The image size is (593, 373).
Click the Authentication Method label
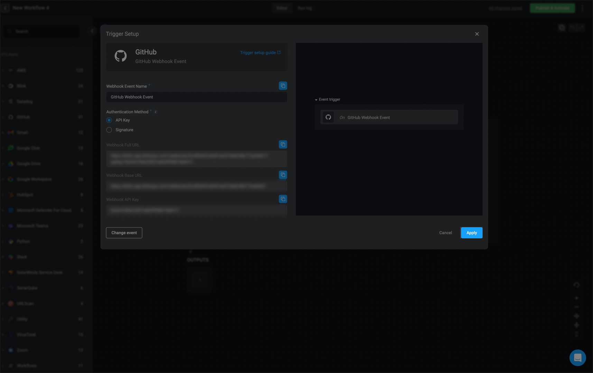127,112
